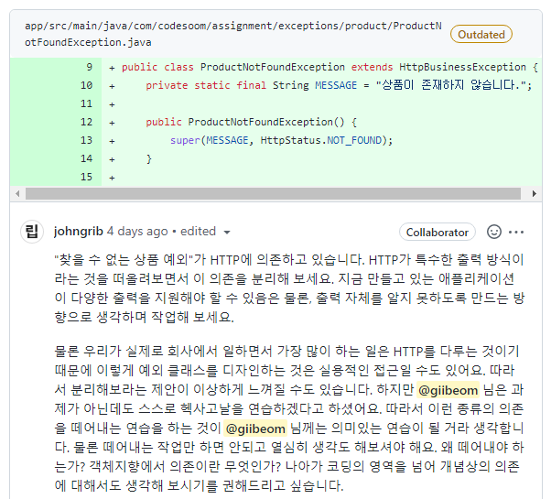Click line number 12 in the diff
This screenshot has width=551, height=499.
86,122
